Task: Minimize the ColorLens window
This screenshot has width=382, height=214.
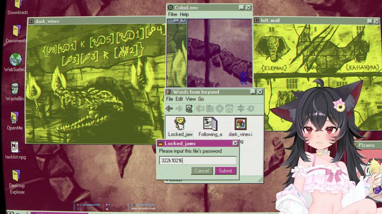Action: point(241,8)
